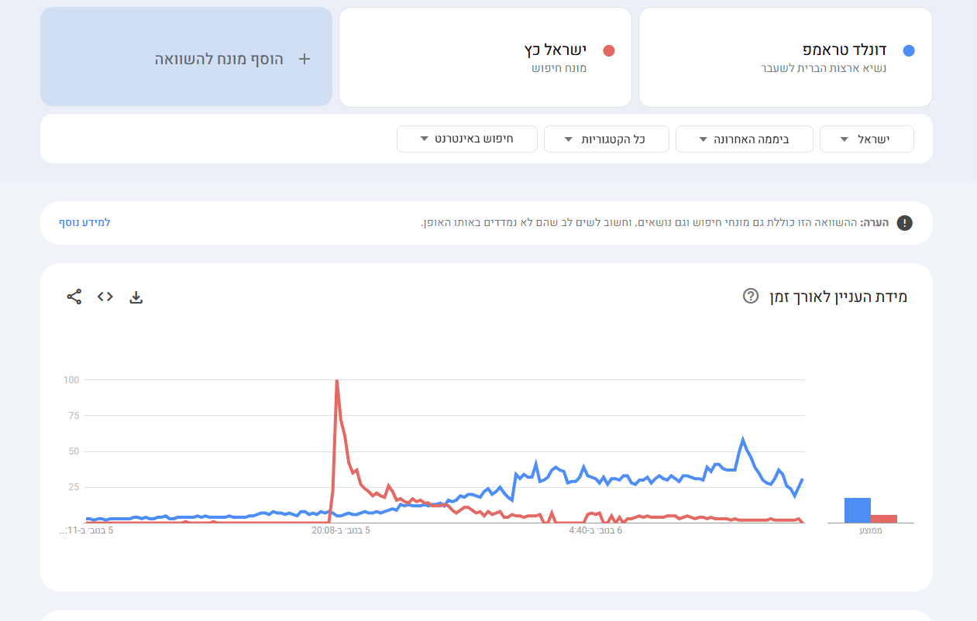Click the blue dot beside דונלד טראמפ
The image size is (977, 621).
[x=909, y=51]
